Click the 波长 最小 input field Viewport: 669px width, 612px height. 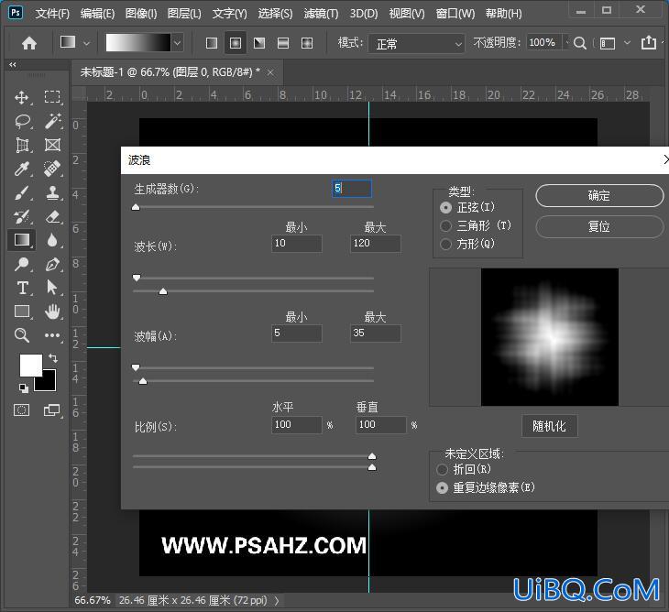tap(297, 244)
